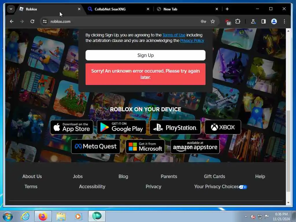The height and width of the screenshot is (222, 296).
Task: Open the PlayStation store badge
Action: click(x=175, y=127)
